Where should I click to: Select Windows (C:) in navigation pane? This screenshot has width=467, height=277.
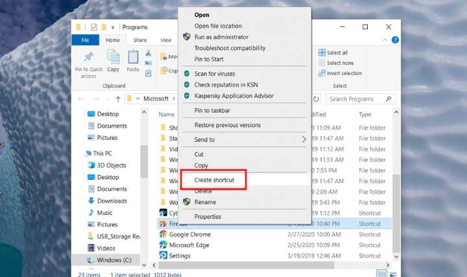(114, 260)
